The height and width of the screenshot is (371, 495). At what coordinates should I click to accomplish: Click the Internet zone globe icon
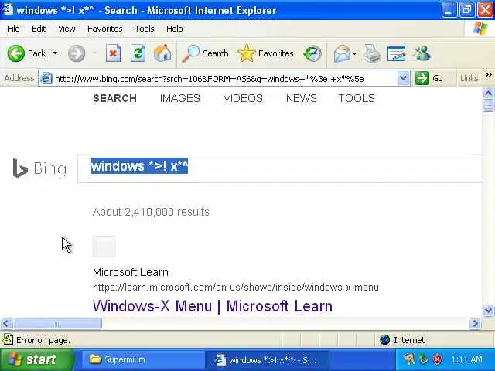[385, 340]
